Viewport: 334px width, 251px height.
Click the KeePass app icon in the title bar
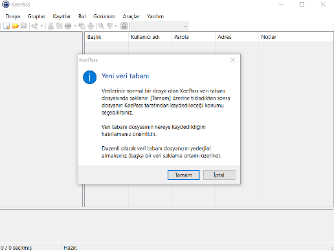click(6, 5)
